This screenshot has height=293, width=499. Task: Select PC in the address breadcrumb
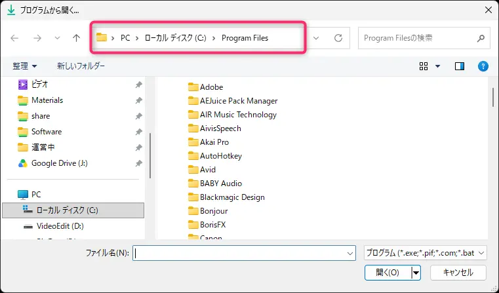pos(125,38)
